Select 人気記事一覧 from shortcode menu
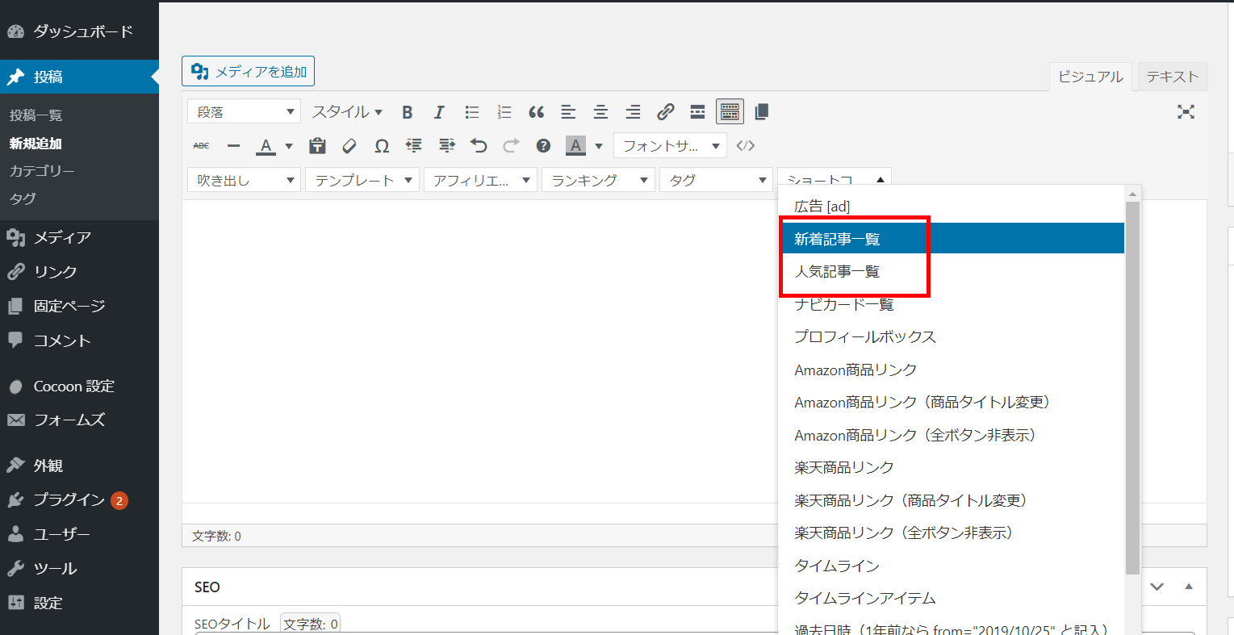 click(x=837, y=272)
